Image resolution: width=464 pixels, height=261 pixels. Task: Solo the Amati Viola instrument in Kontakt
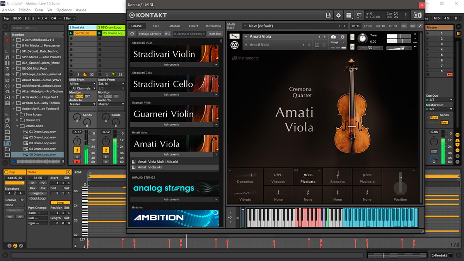[352, 37]
